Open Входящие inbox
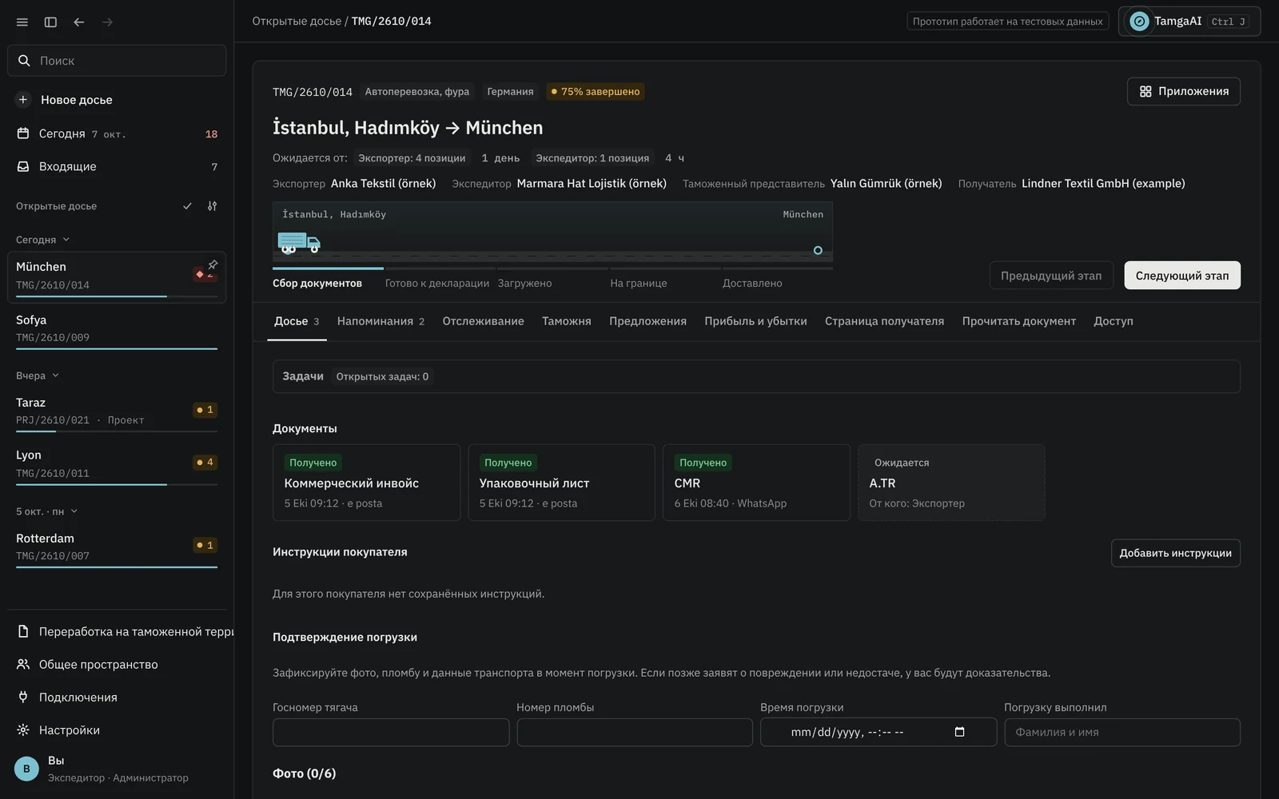Viewport: 1279px width, 799px height. coord(117,166)
